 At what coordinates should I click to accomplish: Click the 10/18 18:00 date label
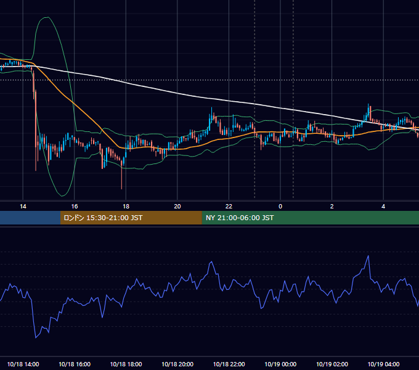126,364
